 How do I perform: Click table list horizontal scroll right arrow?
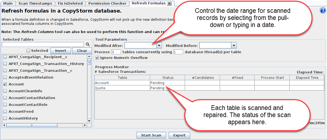coord(85,125)
